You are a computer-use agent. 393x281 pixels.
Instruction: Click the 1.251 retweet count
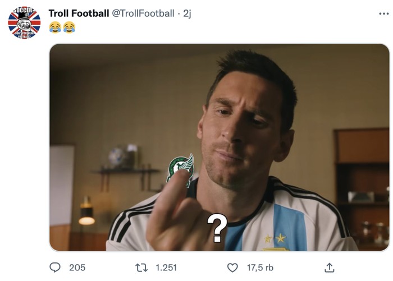click(x=166, y=268)
